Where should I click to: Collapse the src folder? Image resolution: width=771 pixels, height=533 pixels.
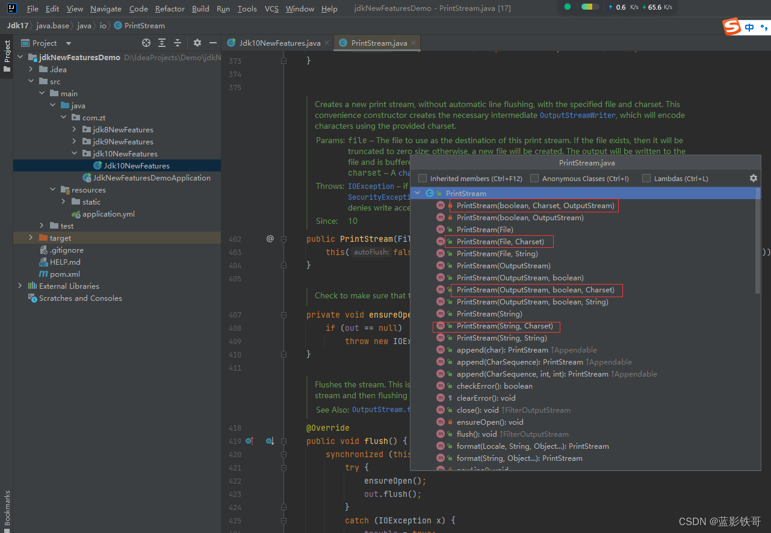coord(31,81)
